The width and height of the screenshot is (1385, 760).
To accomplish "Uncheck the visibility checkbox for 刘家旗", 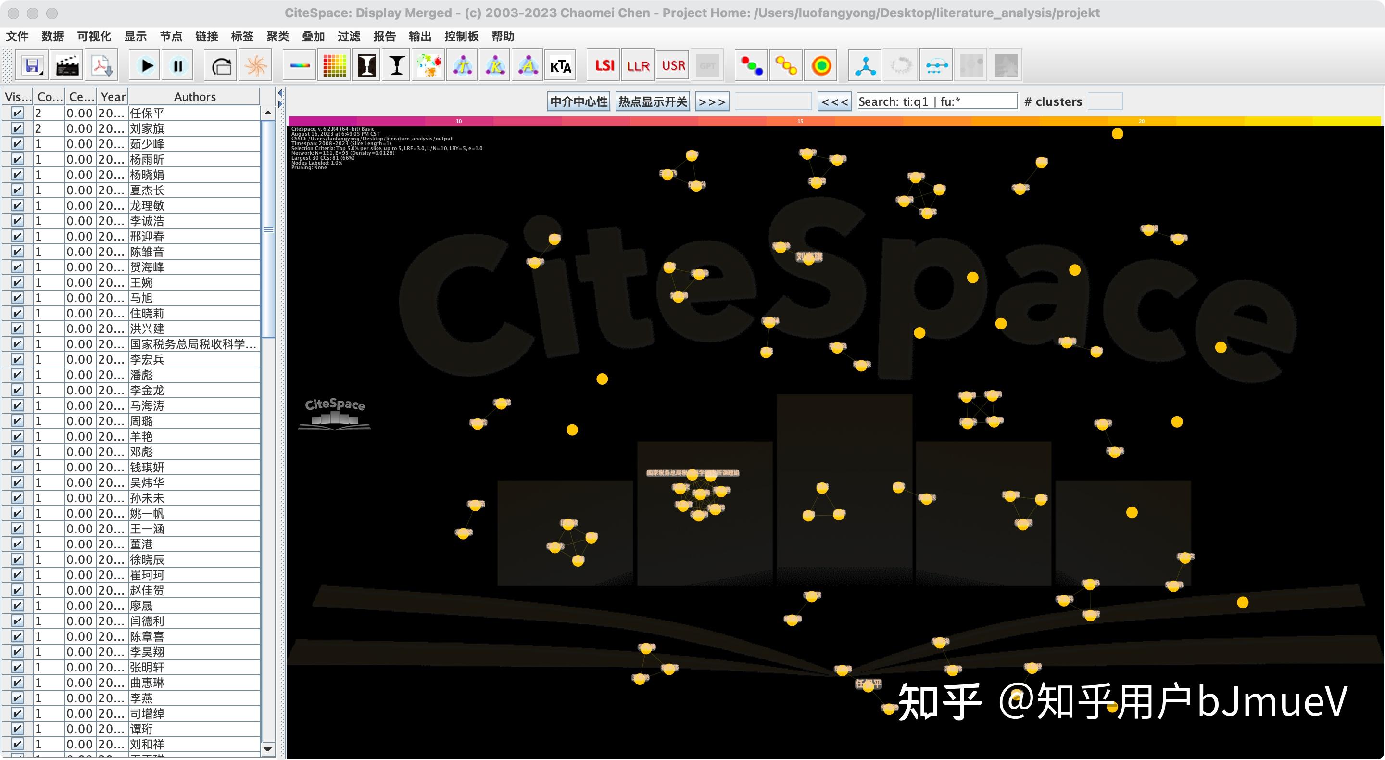I will 17,128.
